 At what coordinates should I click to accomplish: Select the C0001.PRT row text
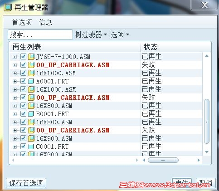pyautogui.click(x=52, y=147)
